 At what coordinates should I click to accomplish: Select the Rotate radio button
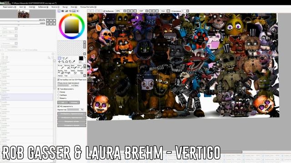click(x=59, y=98)
